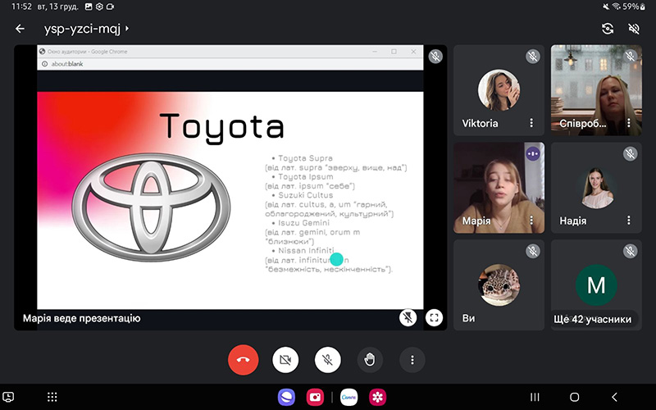The image size is (656, 410).
Task: Expand meeting details next to ysp-yzci-mqj
Action: coord(127,29)
